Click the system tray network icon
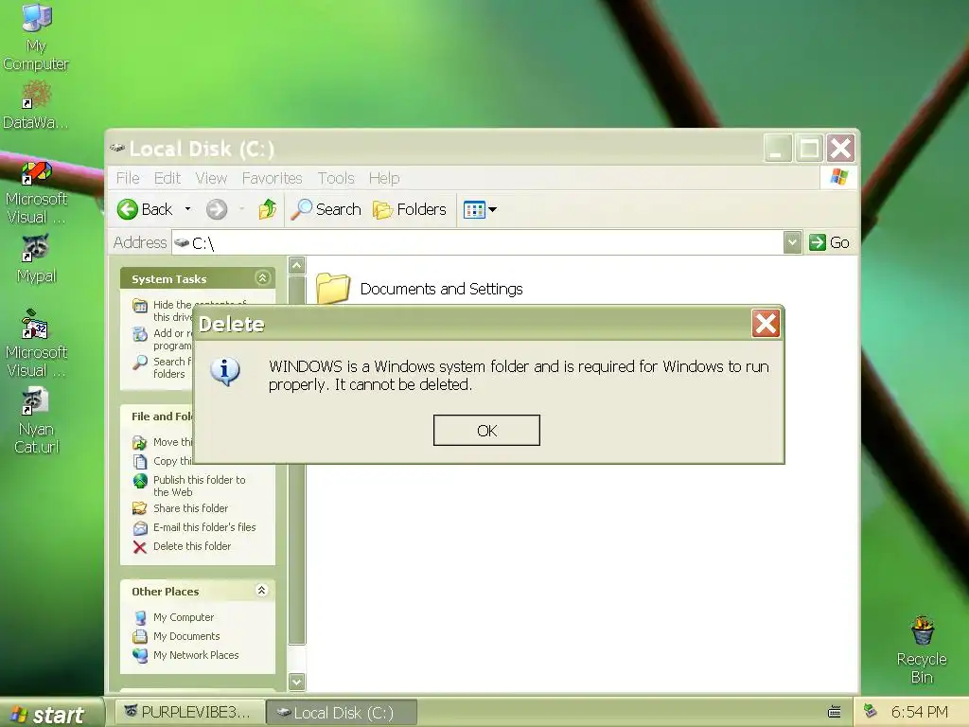 click(871, 711)
